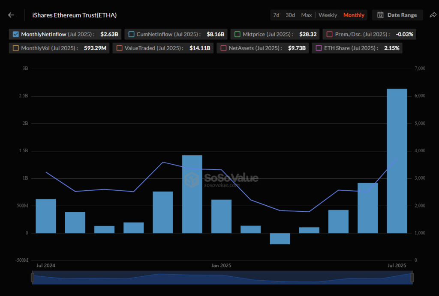Enable the Prem./Dsc. series checkbox
Viewport: 439px width, 296px height.
(330, 34)
